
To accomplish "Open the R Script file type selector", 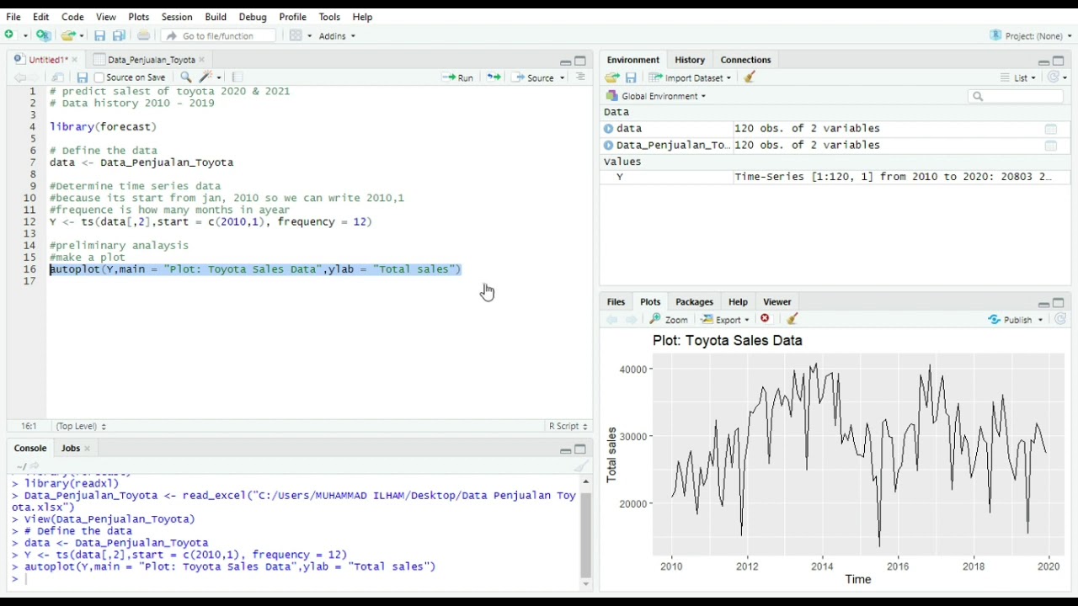I will pos(568,426).
